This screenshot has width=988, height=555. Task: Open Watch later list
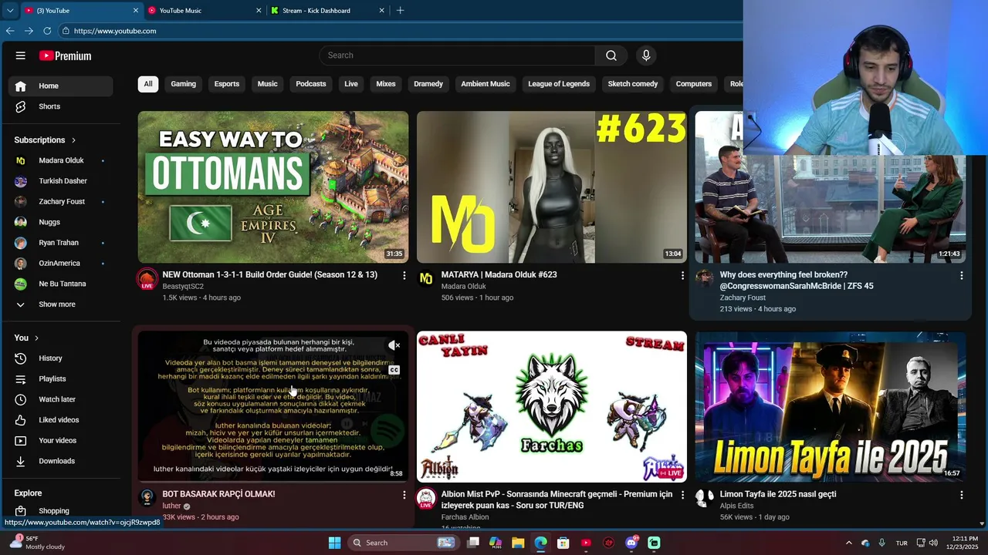point(60,399)
